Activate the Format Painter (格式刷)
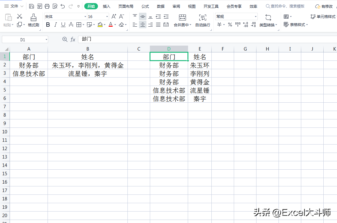The width and height of the screenshot is (337, 223). (x=34, y=20)
